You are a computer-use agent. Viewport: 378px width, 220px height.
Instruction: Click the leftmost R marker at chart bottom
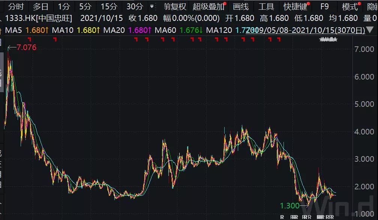(x=282, y=217)
